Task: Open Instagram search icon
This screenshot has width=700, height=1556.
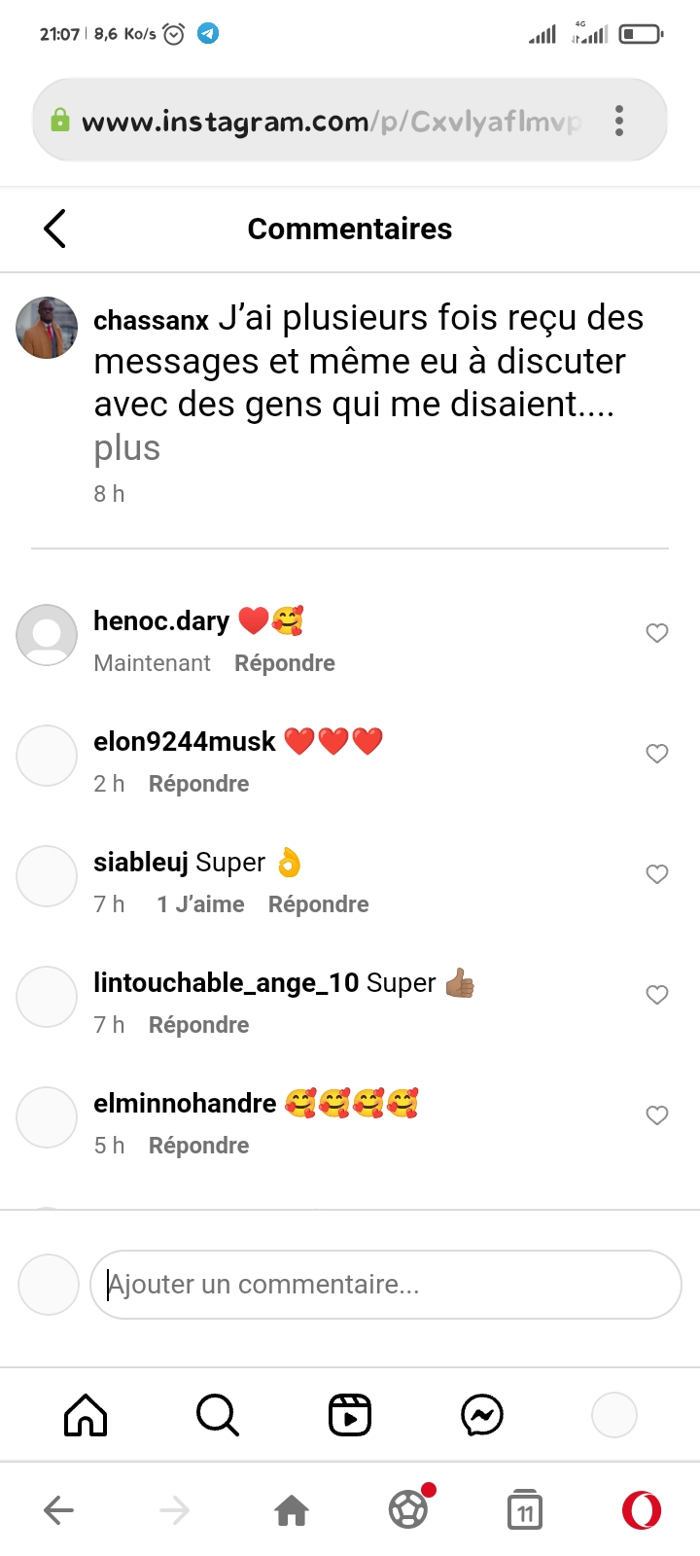Action: pos(217,1415)
